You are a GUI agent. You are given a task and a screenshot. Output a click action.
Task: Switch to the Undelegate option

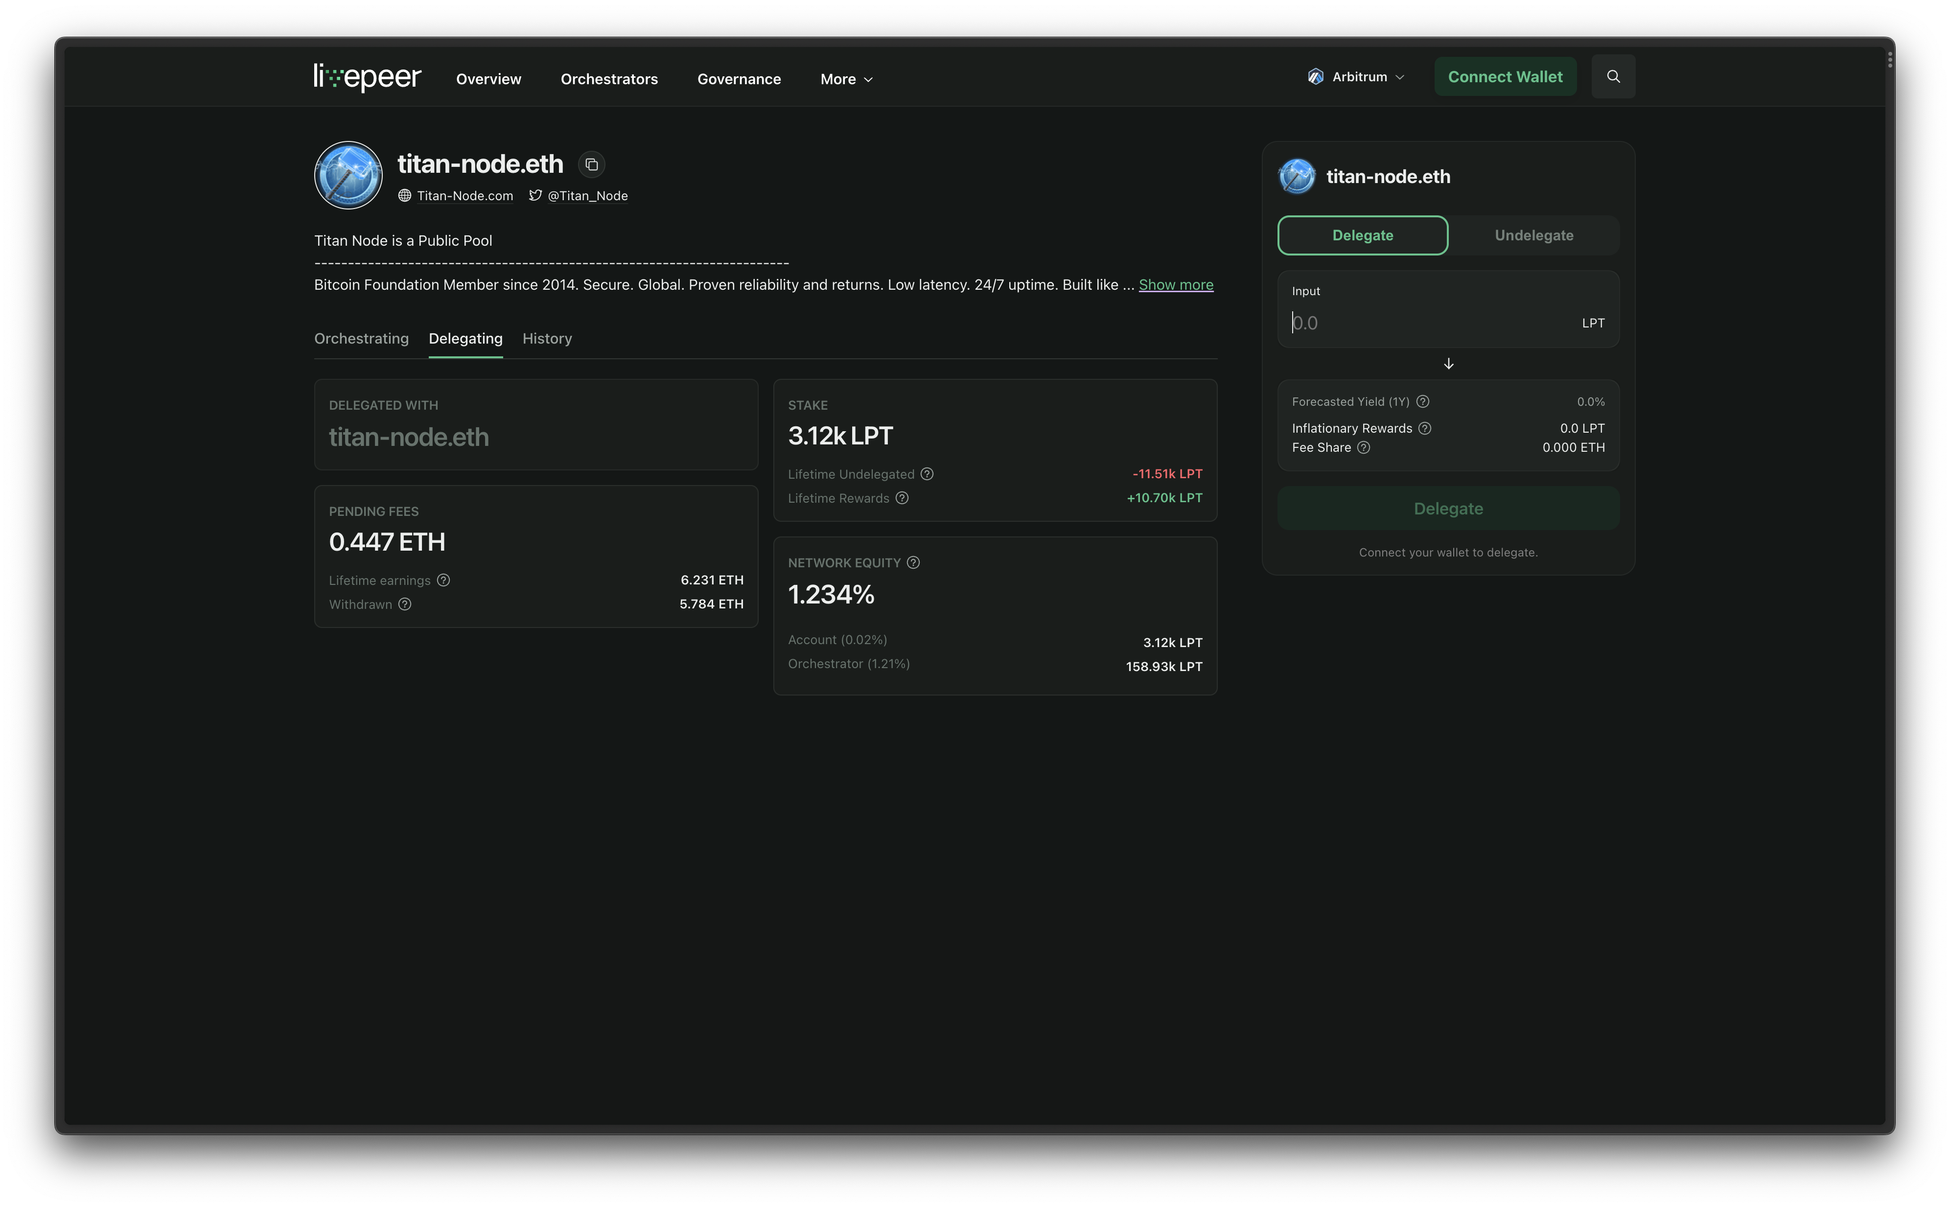[x=1533, y=235]
